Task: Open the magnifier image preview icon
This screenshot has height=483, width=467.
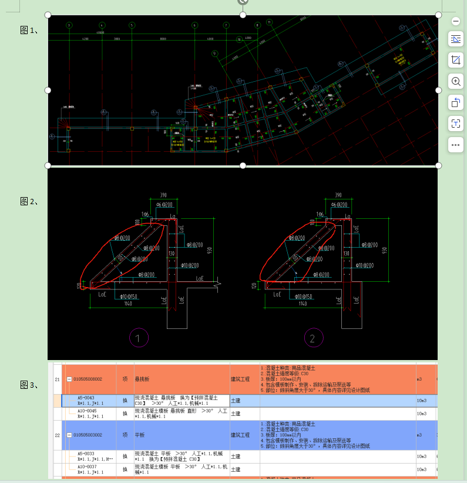Action: pos(456,81)
